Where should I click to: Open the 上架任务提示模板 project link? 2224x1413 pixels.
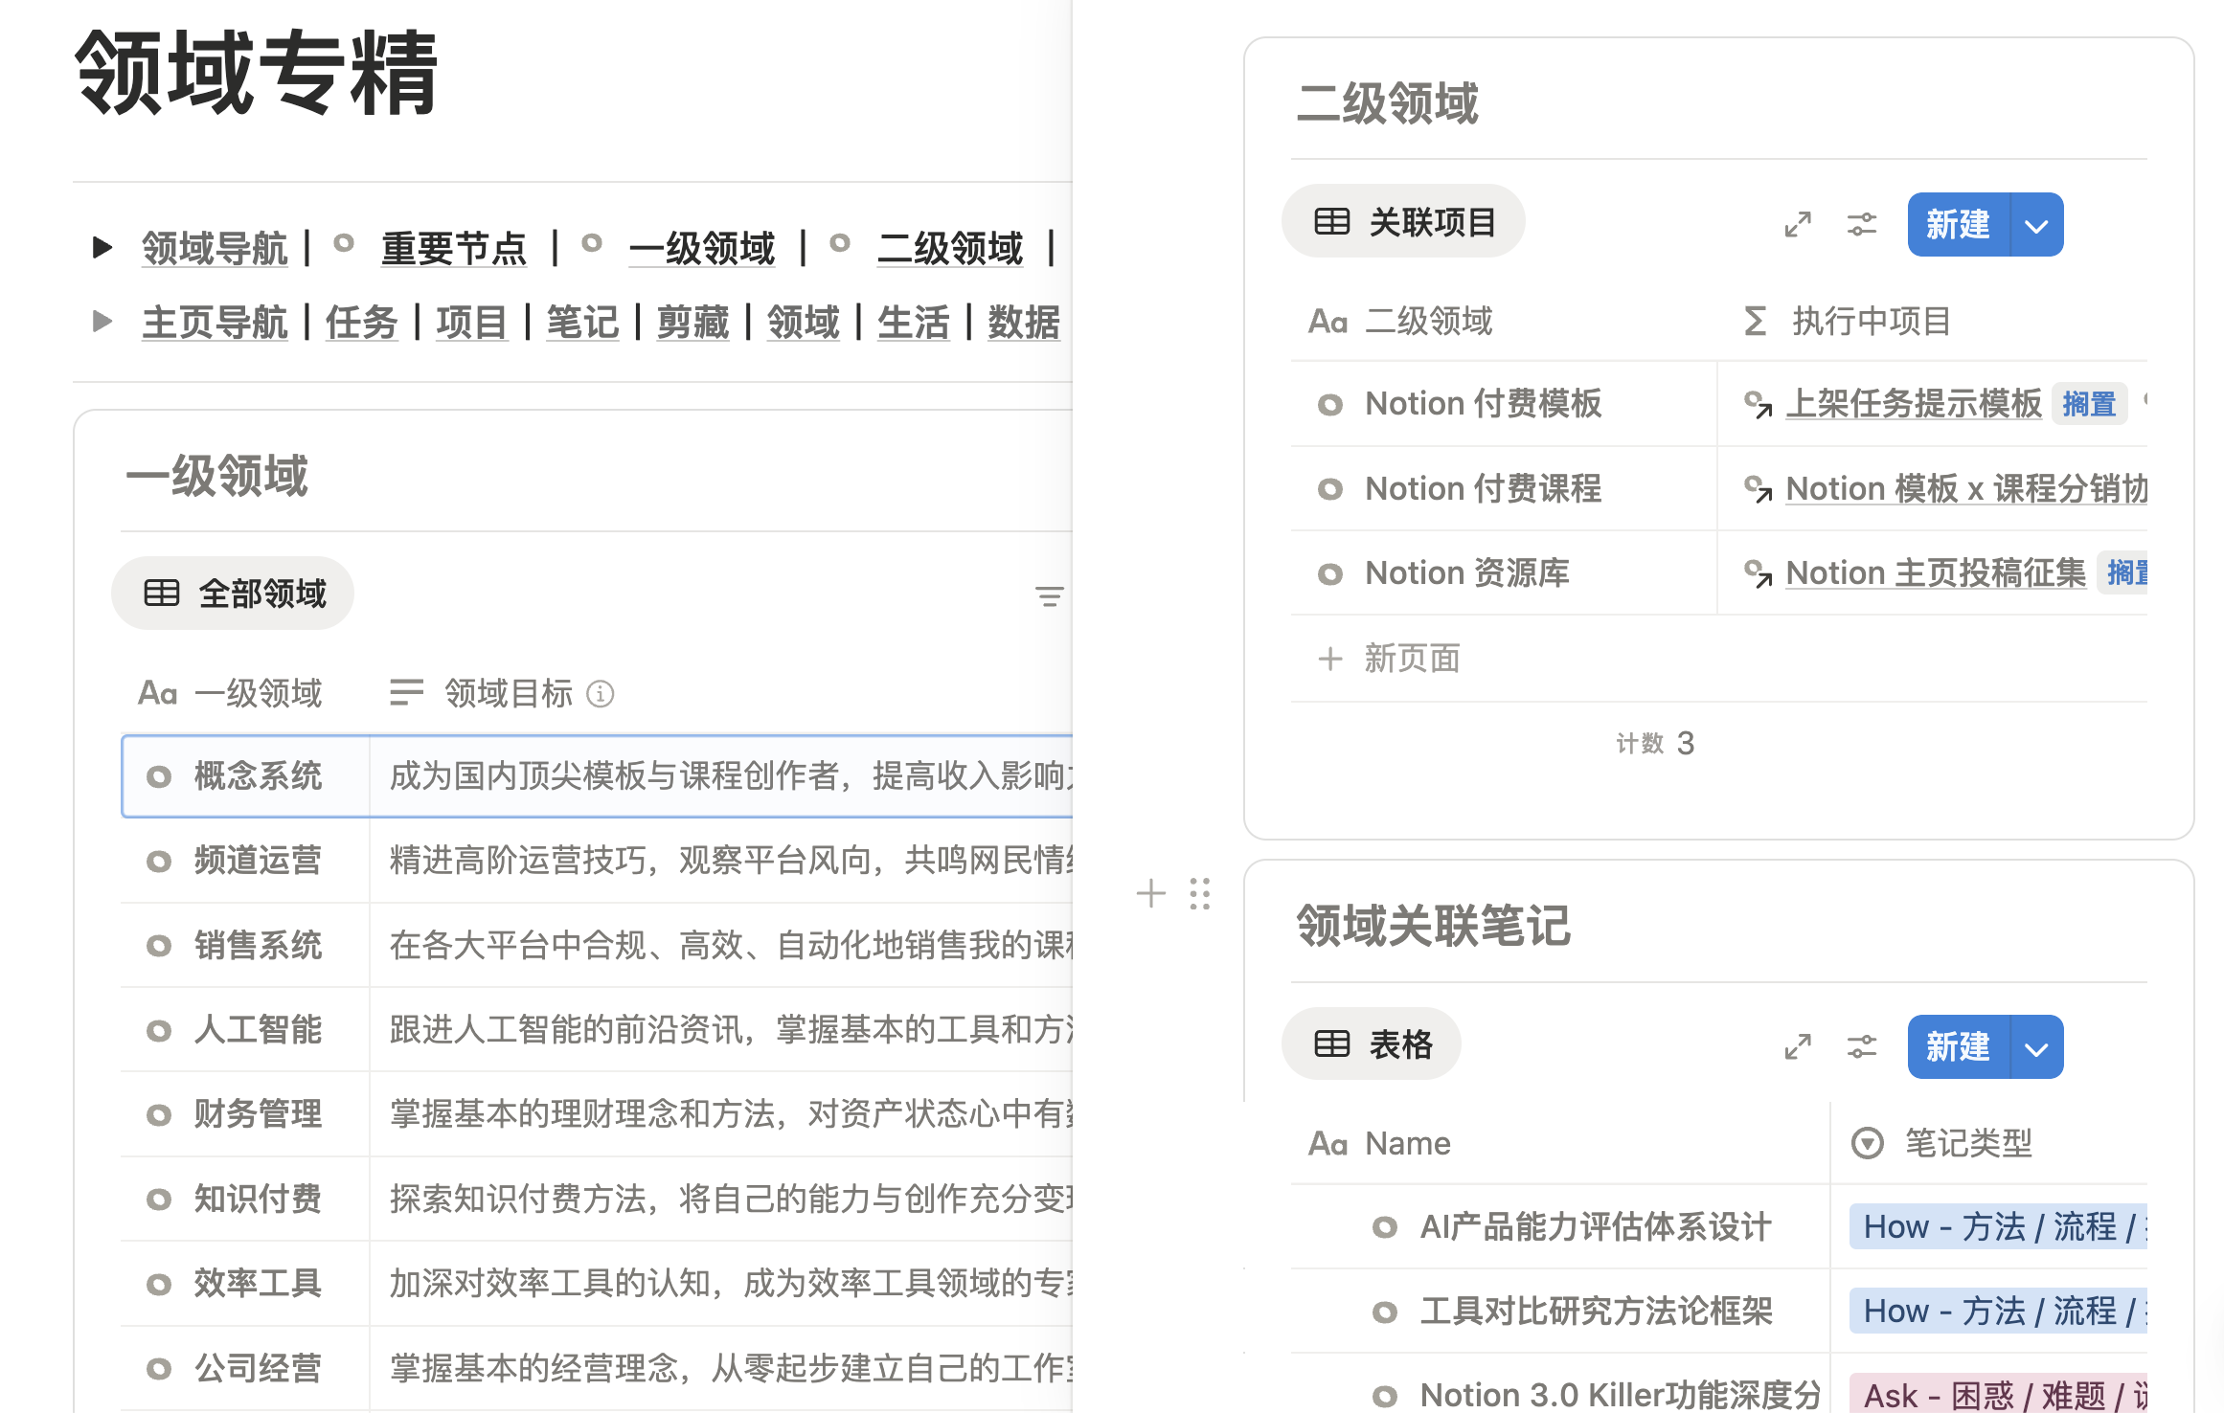[1913, 404]
